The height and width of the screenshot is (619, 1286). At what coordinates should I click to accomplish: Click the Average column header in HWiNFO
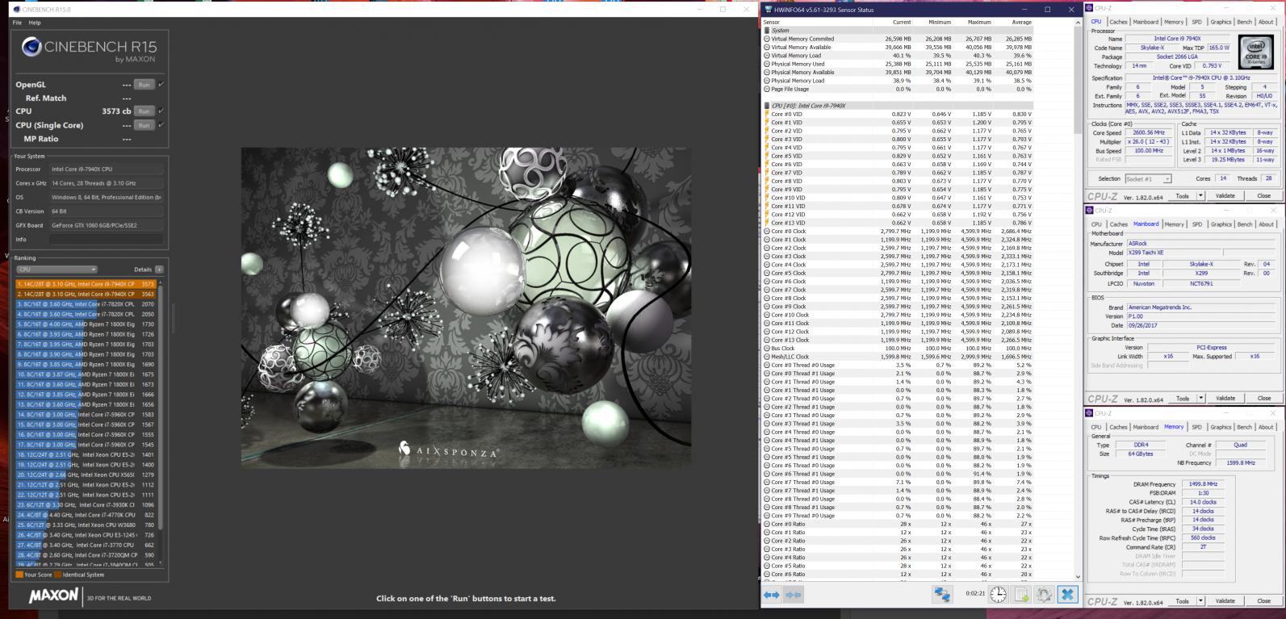point(1021,22)
